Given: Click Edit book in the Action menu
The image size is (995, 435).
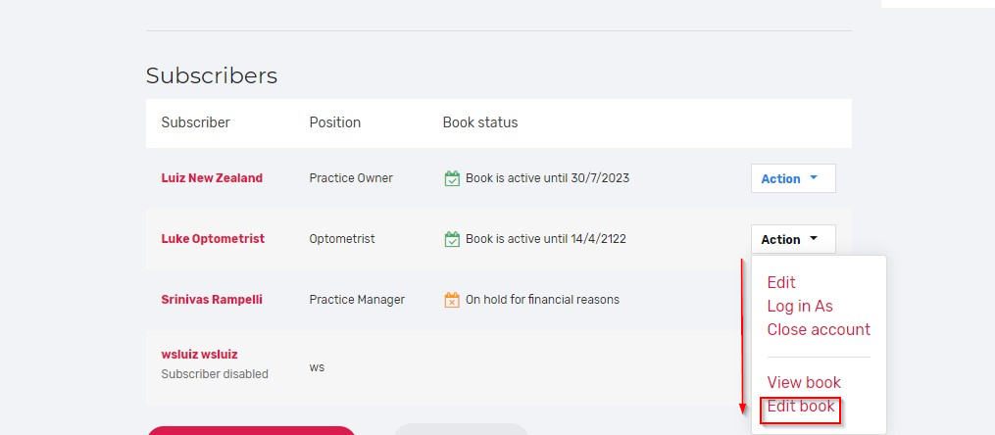Looking at the screenshot, I should tap(801, 406).
